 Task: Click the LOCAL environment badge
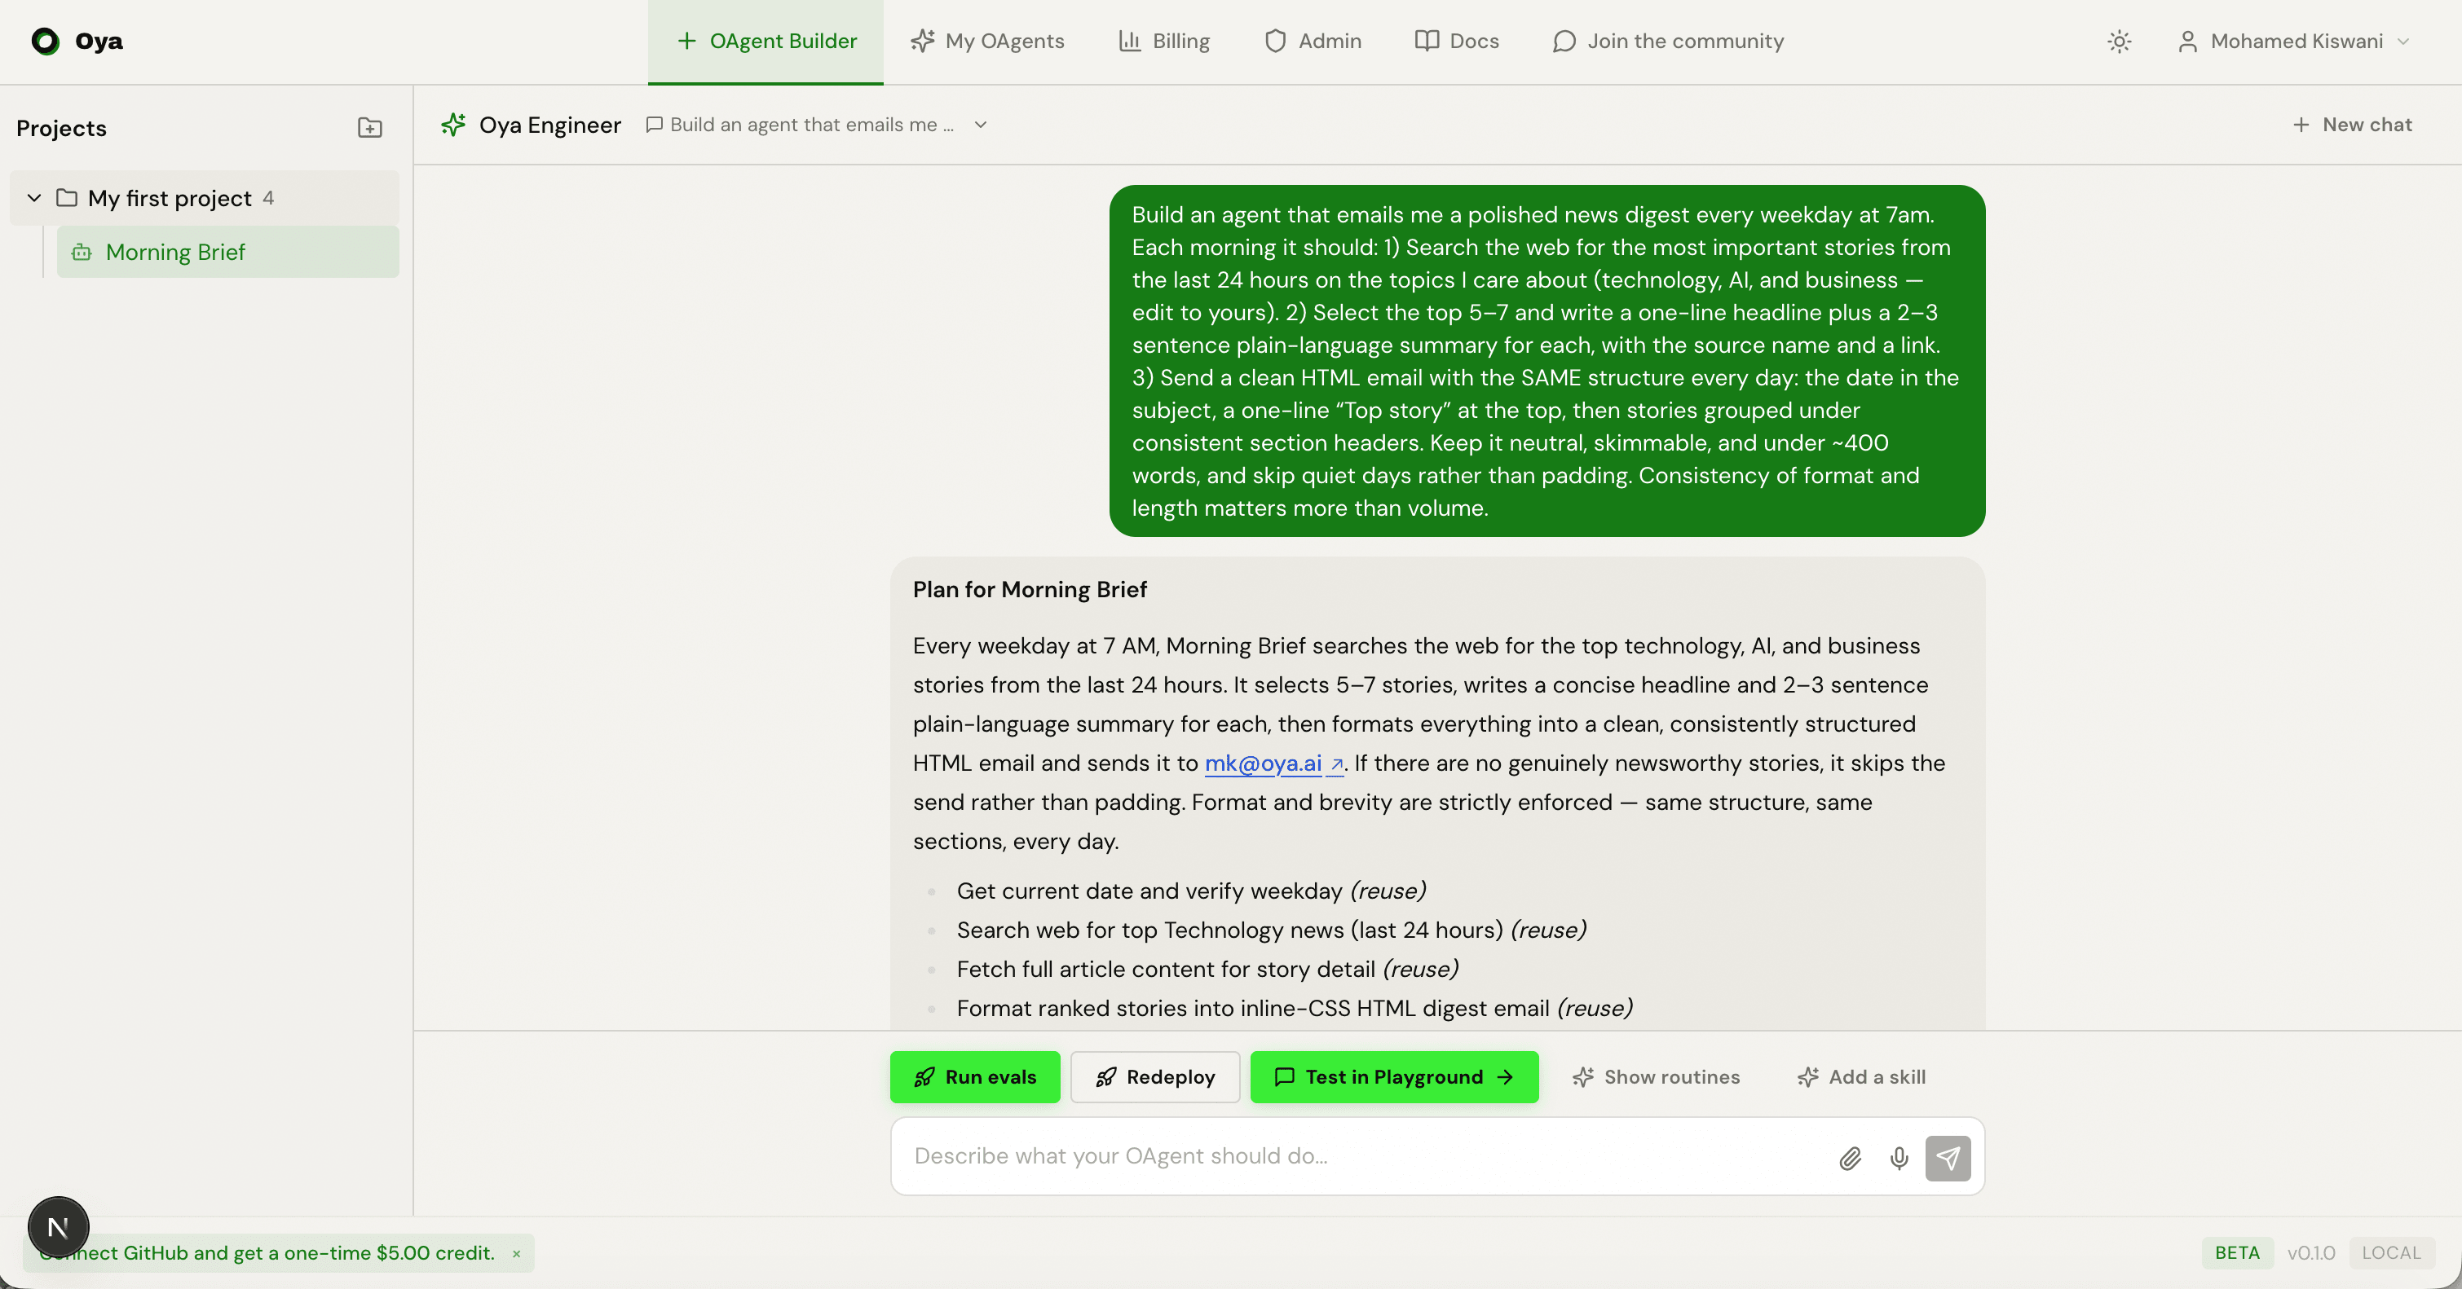tap(2391, 1252)
